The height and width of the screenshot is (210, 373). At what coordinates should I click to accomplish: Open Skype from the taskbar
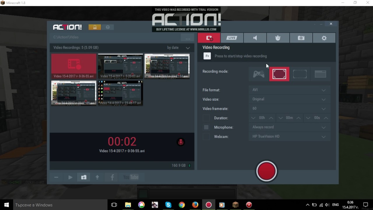(168, 205)
